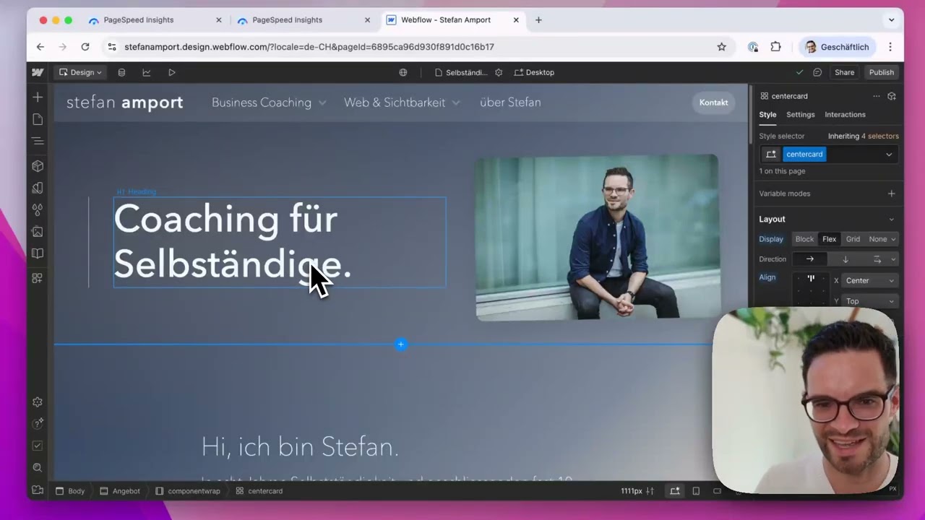Open Chrome extensions puzzle icon

pos(775,47)
